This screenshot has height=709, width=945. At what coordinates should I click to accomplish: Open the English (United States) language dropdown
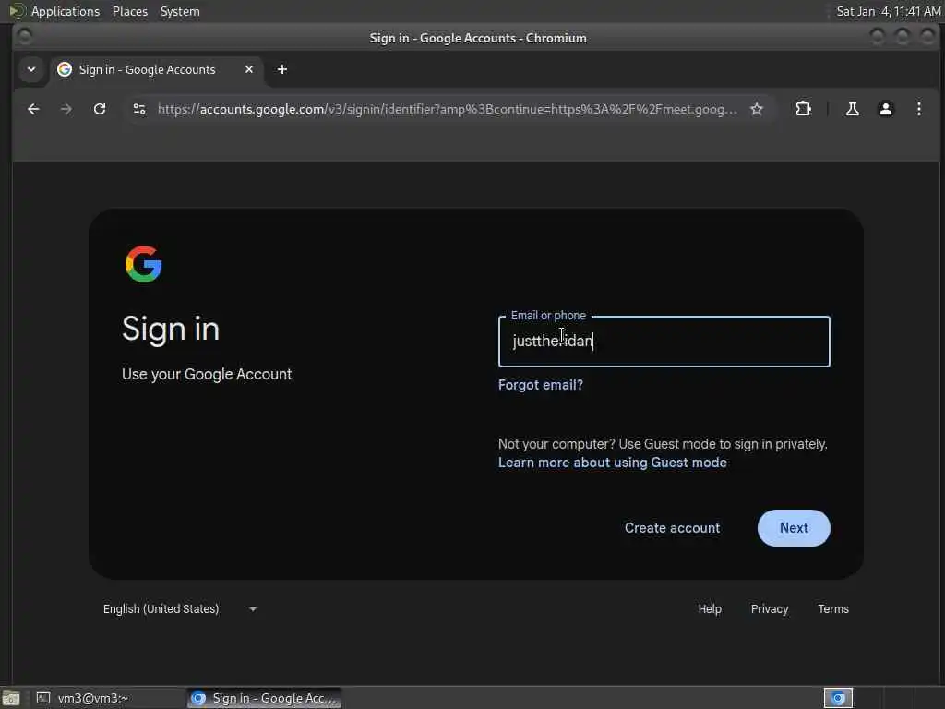(180, 609)
